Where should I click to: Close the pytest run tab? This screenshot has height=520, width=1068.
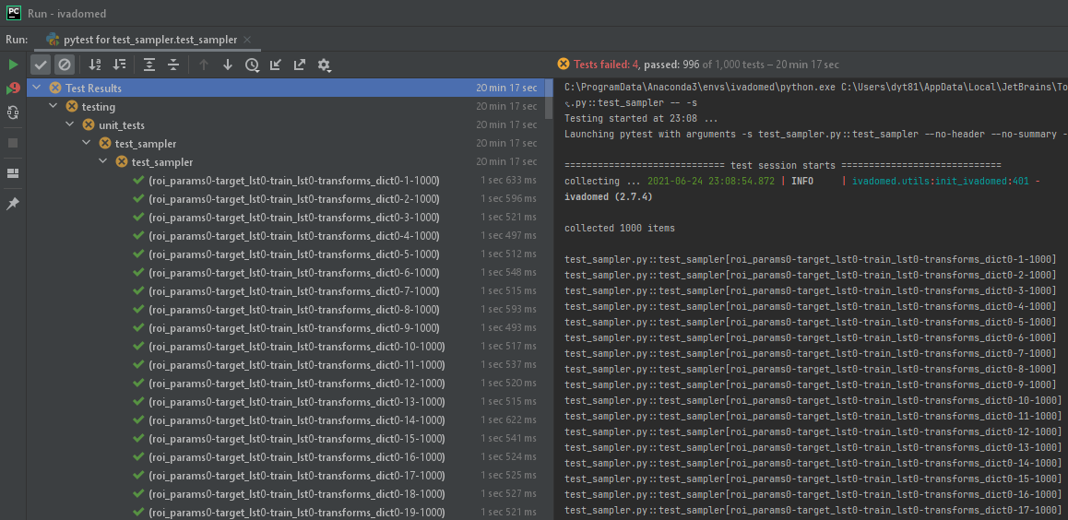tap(246, 40)
